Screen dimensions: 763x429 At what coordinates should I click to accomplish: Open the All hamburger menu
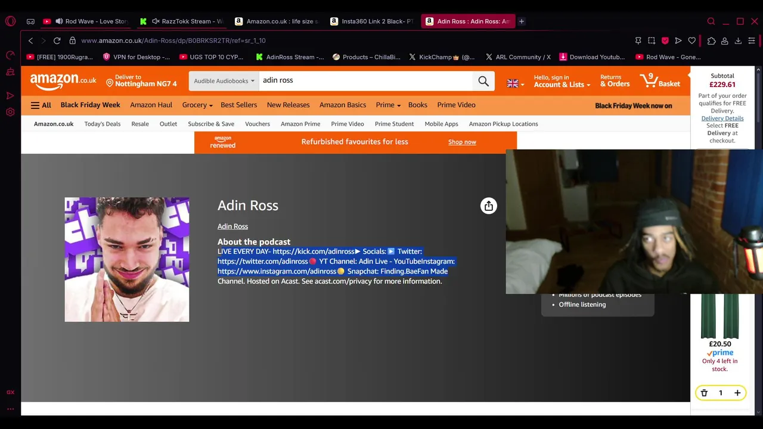click(x=41, y=105)
